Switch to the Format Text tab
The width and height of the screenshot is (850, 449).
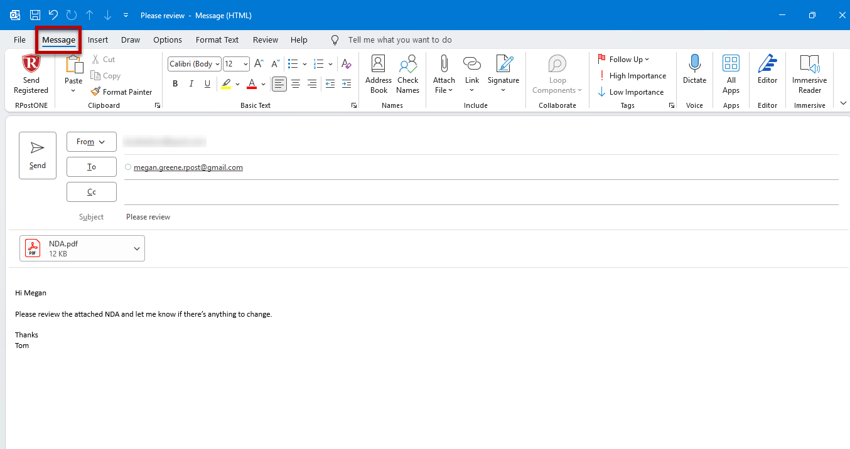click(217, 40)
